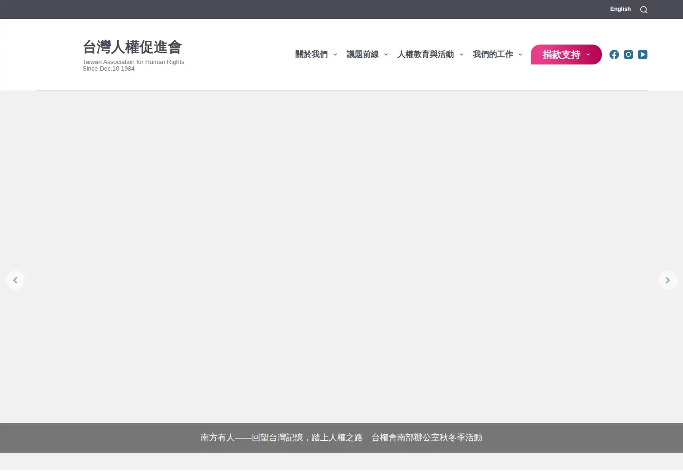The width and height of the screenshot is (683, 474).
Task: Expand chevron next to 我們的工作
Action: pos(520,55)
